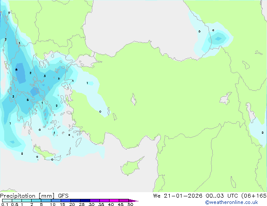Click the island of Crete on the map
This screenshot has width=267, height=206.
[46, 155]
